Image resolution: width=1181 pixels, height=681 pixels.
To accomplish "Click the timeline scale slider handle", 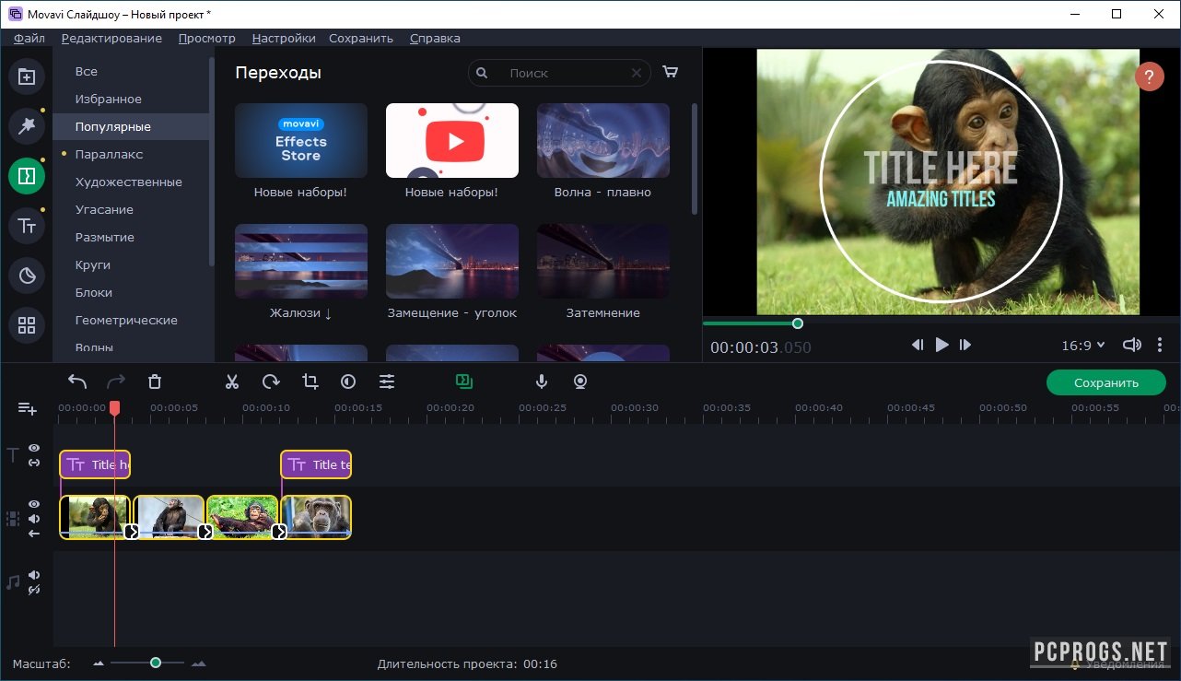I will 156,663.
